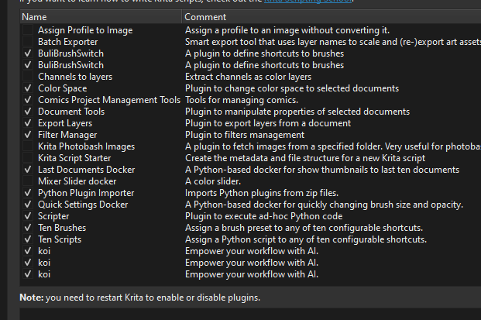
Task: Select 'Last Documents Docker' name text
Action: (x=87, y=170)
